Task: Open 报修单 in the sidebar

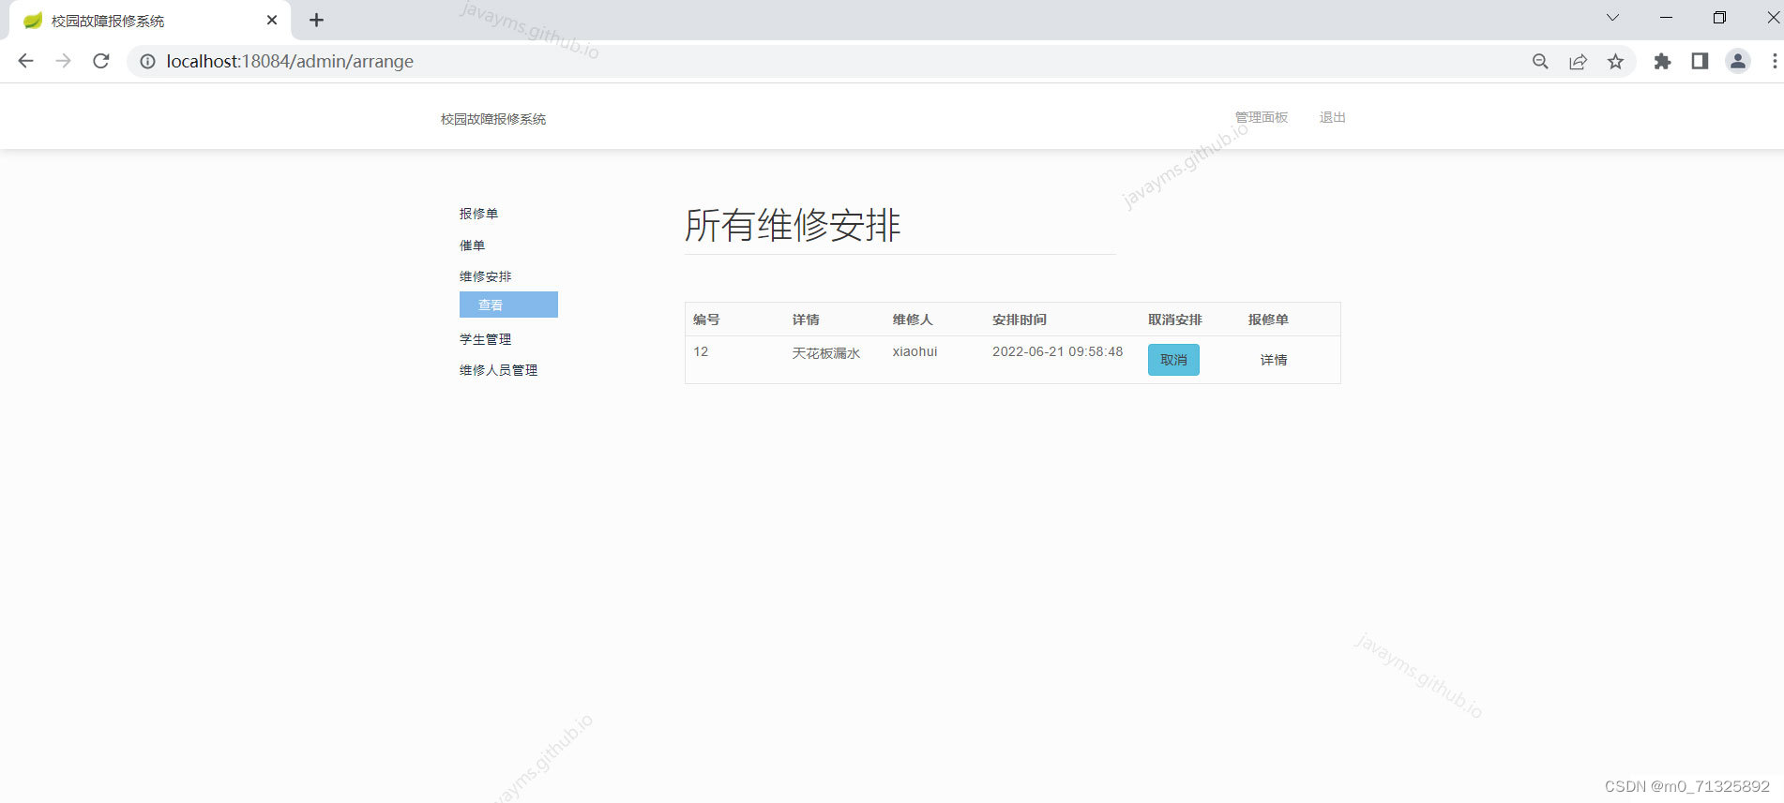Action: [x=478, y=214]
